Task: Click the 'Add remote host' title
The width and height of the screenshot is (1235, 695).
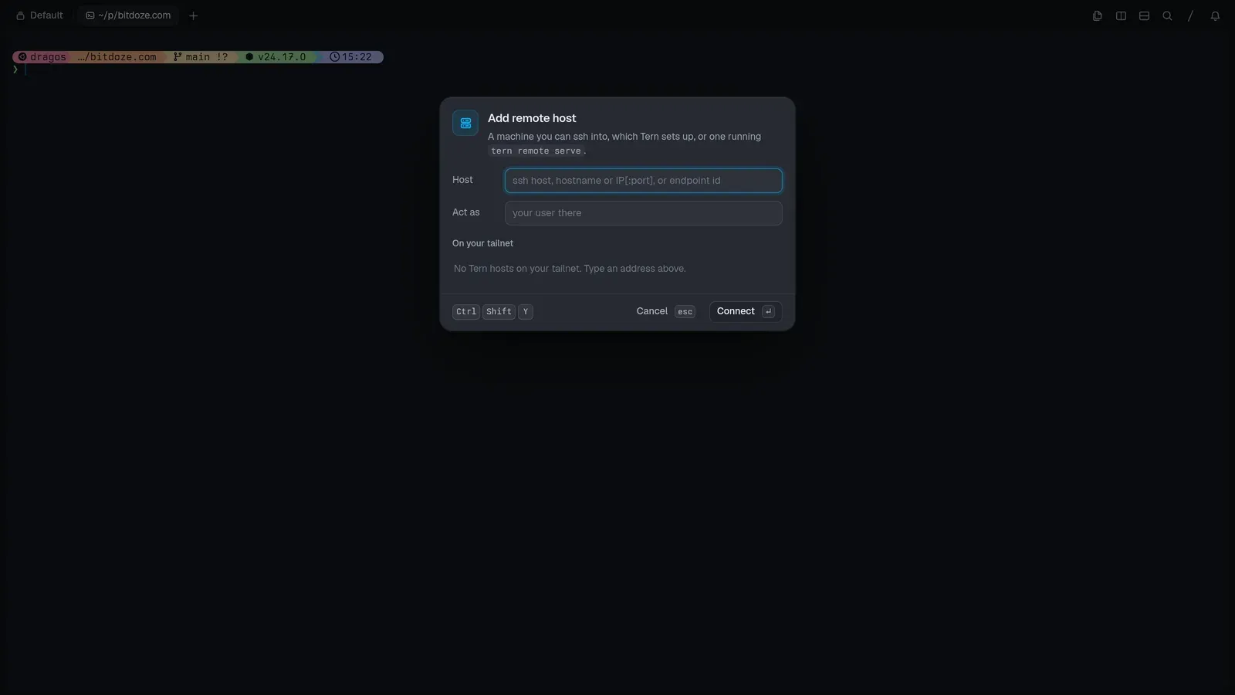Action: [x=532, y=118]
